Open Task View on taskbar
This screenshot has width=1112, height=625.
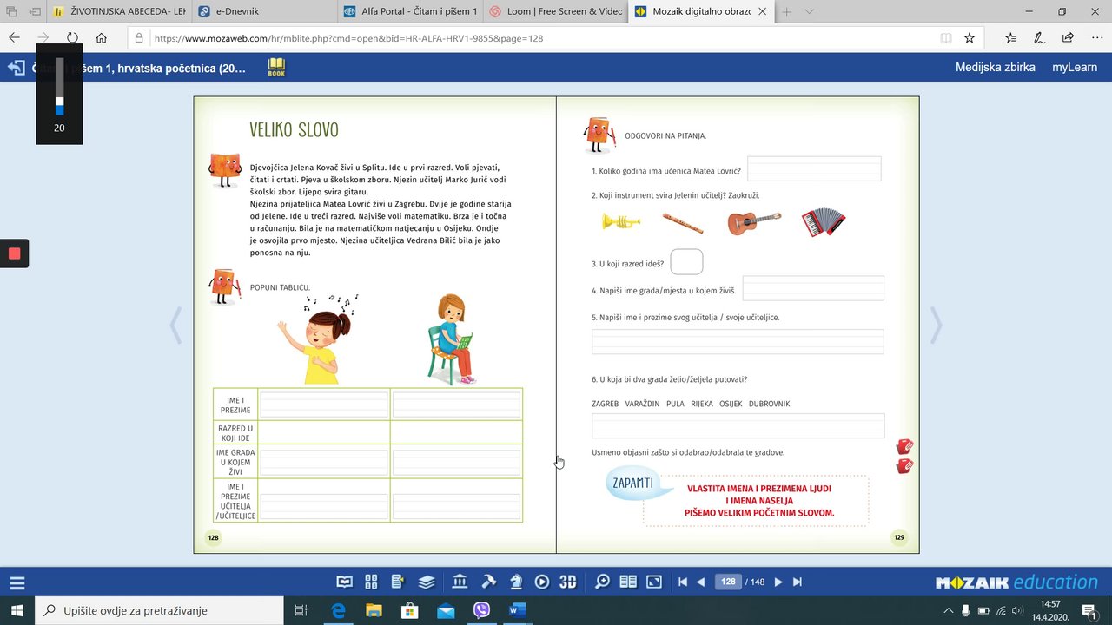click(x=301, y=610)
